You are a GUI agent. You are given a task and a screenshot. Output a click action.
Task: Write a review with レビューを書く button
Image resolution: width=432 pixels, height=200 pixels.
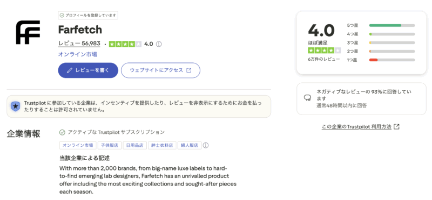88,70
